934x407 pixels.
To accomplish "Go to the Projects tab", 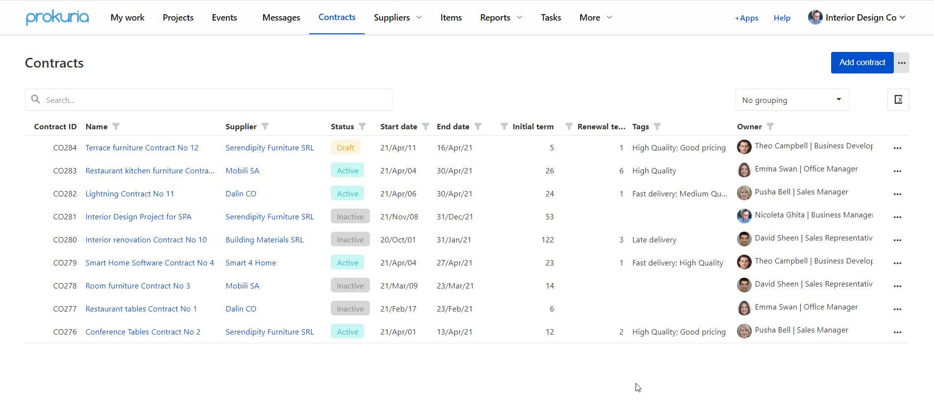I will pyautogui.click(x=178, y=18).
